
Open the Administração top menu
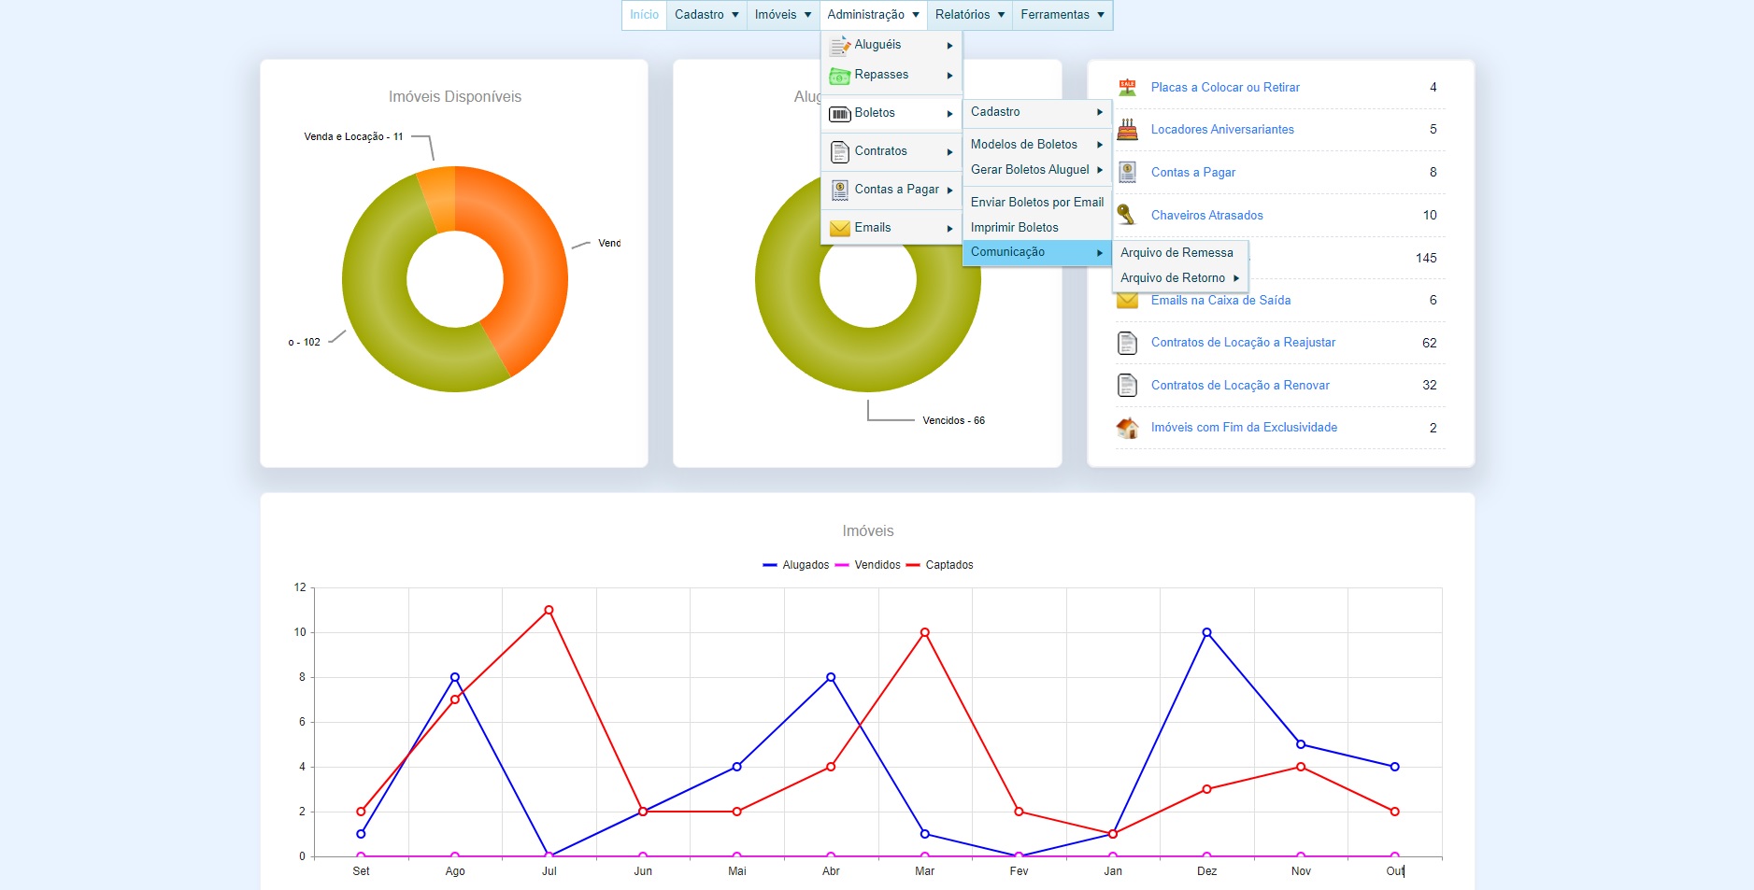tap(873, 15)
